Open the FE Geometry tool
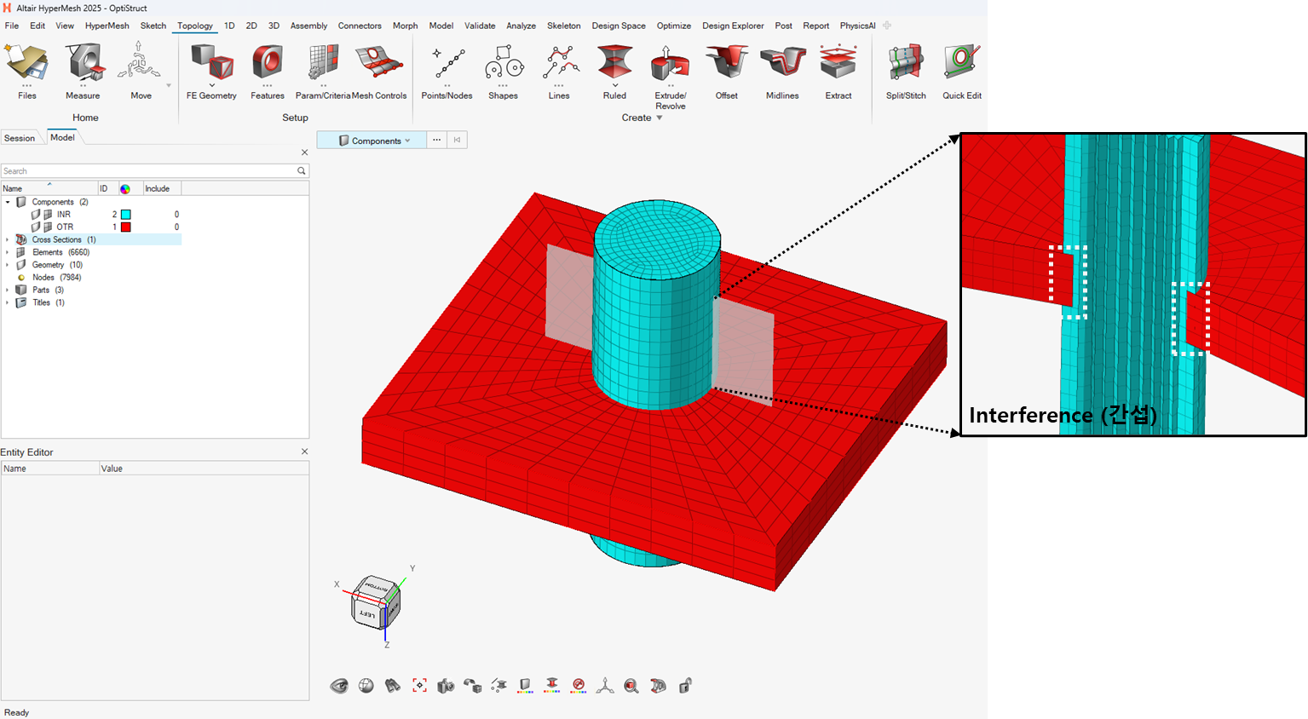1308x719 pixels. point(211,72)
